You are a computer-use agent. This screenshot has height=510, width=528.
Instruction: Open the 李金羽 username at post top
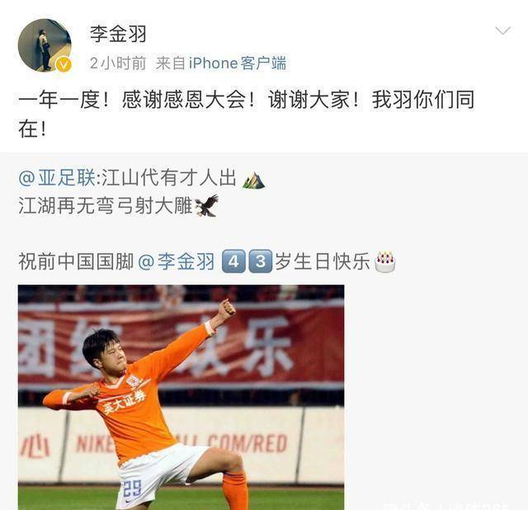point(118,34)
